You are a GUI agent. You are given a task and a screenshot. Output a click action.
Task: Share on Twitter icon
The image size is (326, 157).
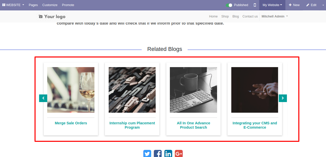point(147,153)
